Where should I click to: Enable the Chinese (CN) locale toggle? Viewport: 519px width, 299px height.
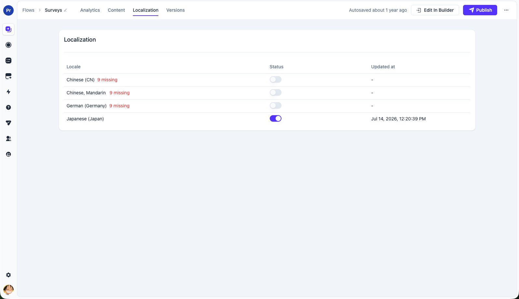pos(276,80)
